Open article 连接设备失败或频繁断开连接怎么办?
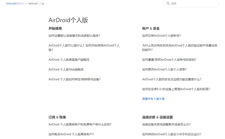Viewport: 225px width, 139px height. [166, 124]
